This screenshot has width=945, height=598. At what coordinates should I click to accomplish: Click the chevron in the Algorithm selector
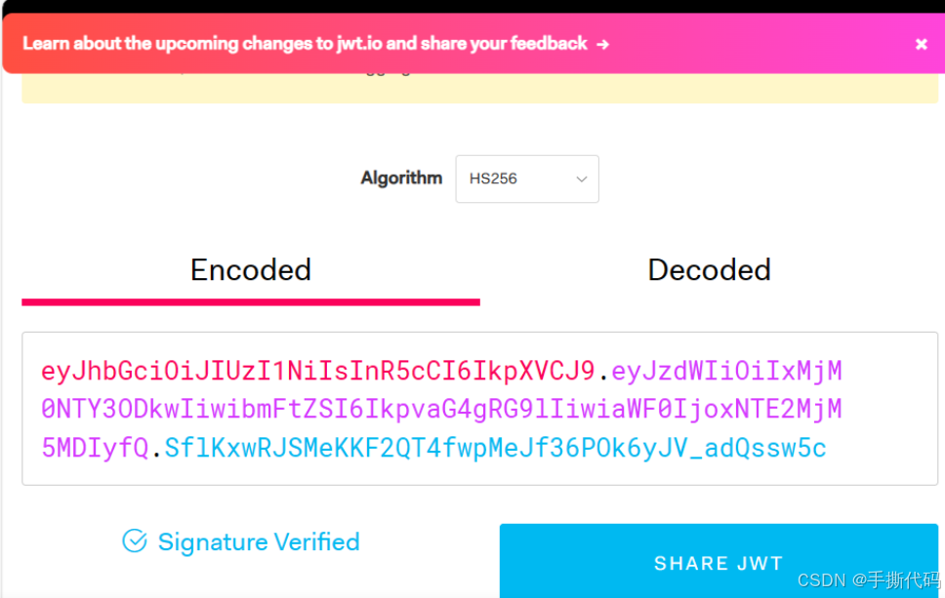[x=581, y=179]
